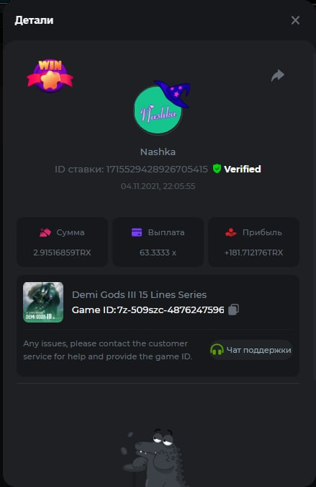Click the share arrow icon
Image resolution: width=316 pixels, height=487 pixels.
tap(278, 76)
